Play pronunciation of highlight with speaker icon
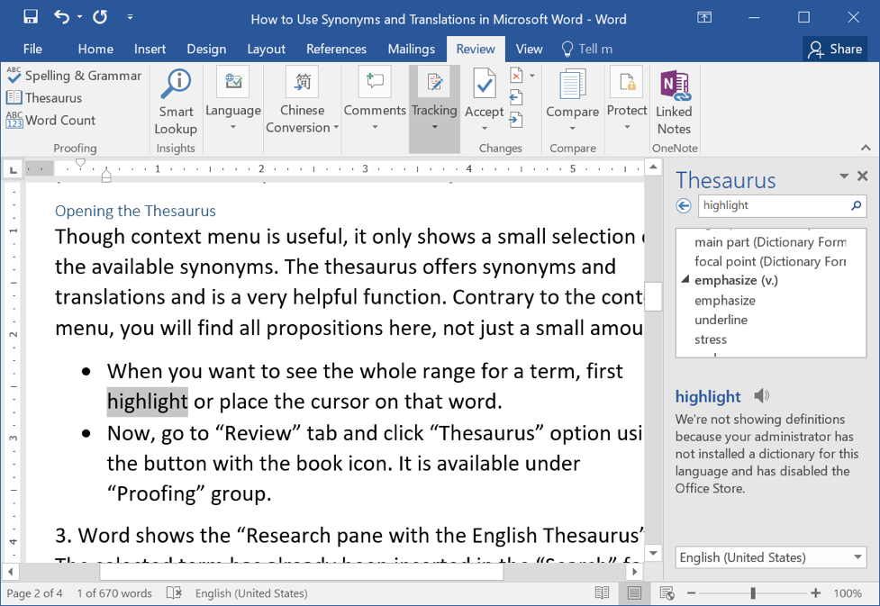 [x=762, y=396]
